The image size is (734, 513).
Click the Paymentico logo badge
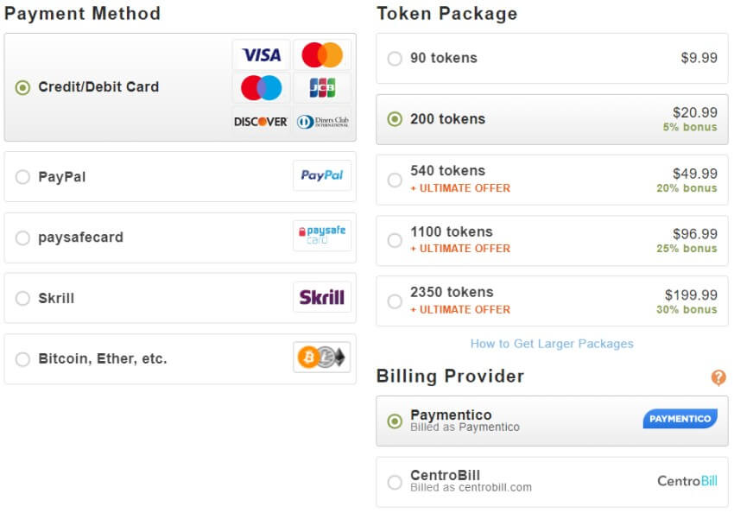(x=680, y=419)
